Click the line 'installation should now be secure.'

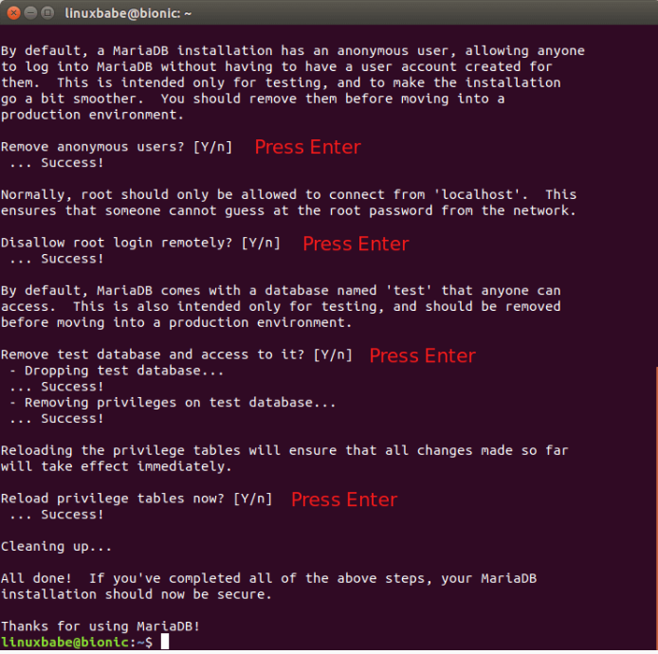(x=137, y=594)
